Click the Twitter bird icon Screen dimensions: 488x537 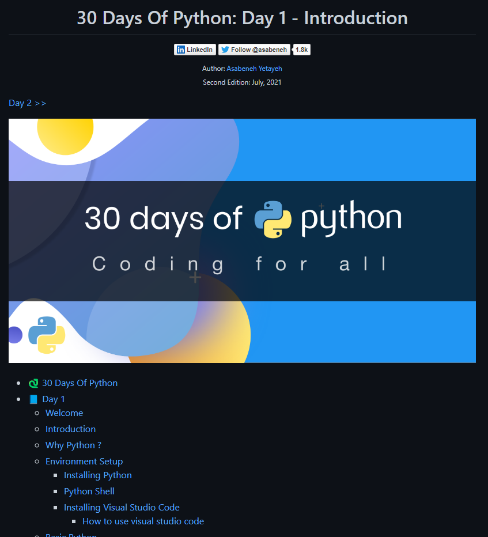pyautogui.click(x=225, y=50)
